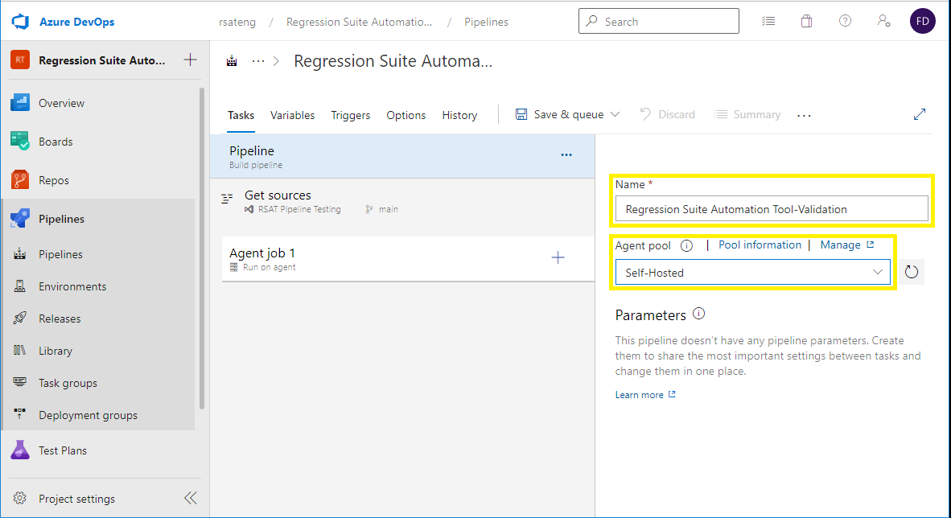Image resolution: width=951 pixels, height=518 pixels.
Task: Click the Azure DevOps logo icon
Action: point(21,22)
